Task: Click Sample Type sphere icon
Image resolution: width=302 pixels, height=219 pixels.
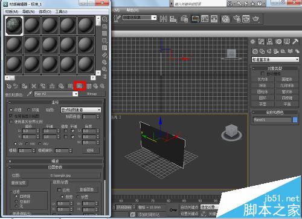Action: click(x=104, y=19)
